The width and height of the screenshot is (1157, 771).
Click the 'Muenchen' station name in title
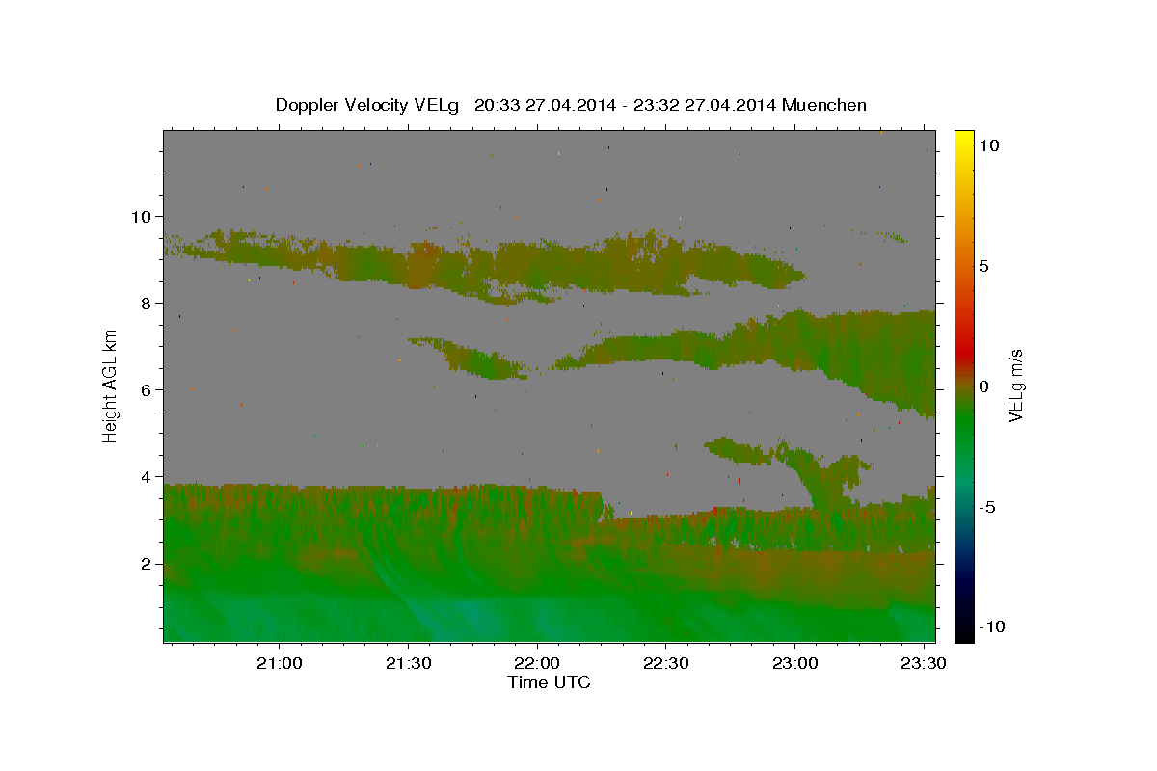pyautogui.click(x=824, y=105)
